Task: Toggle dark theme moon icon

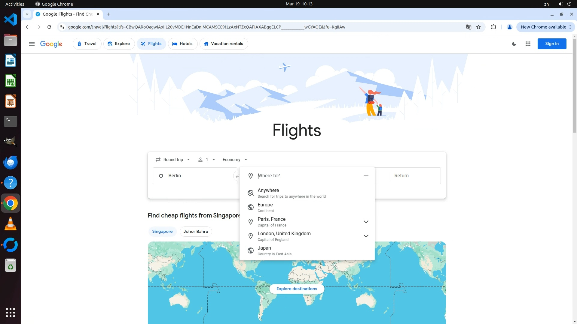Action: point(514,44)
